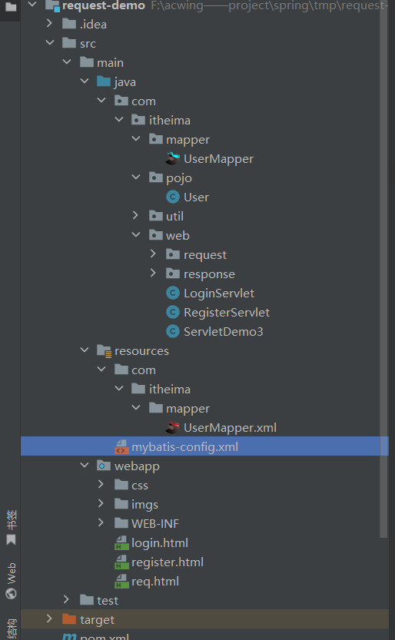Collapse the web package
The width and height of the screenshot is (395, 640).
coord(136,234)
